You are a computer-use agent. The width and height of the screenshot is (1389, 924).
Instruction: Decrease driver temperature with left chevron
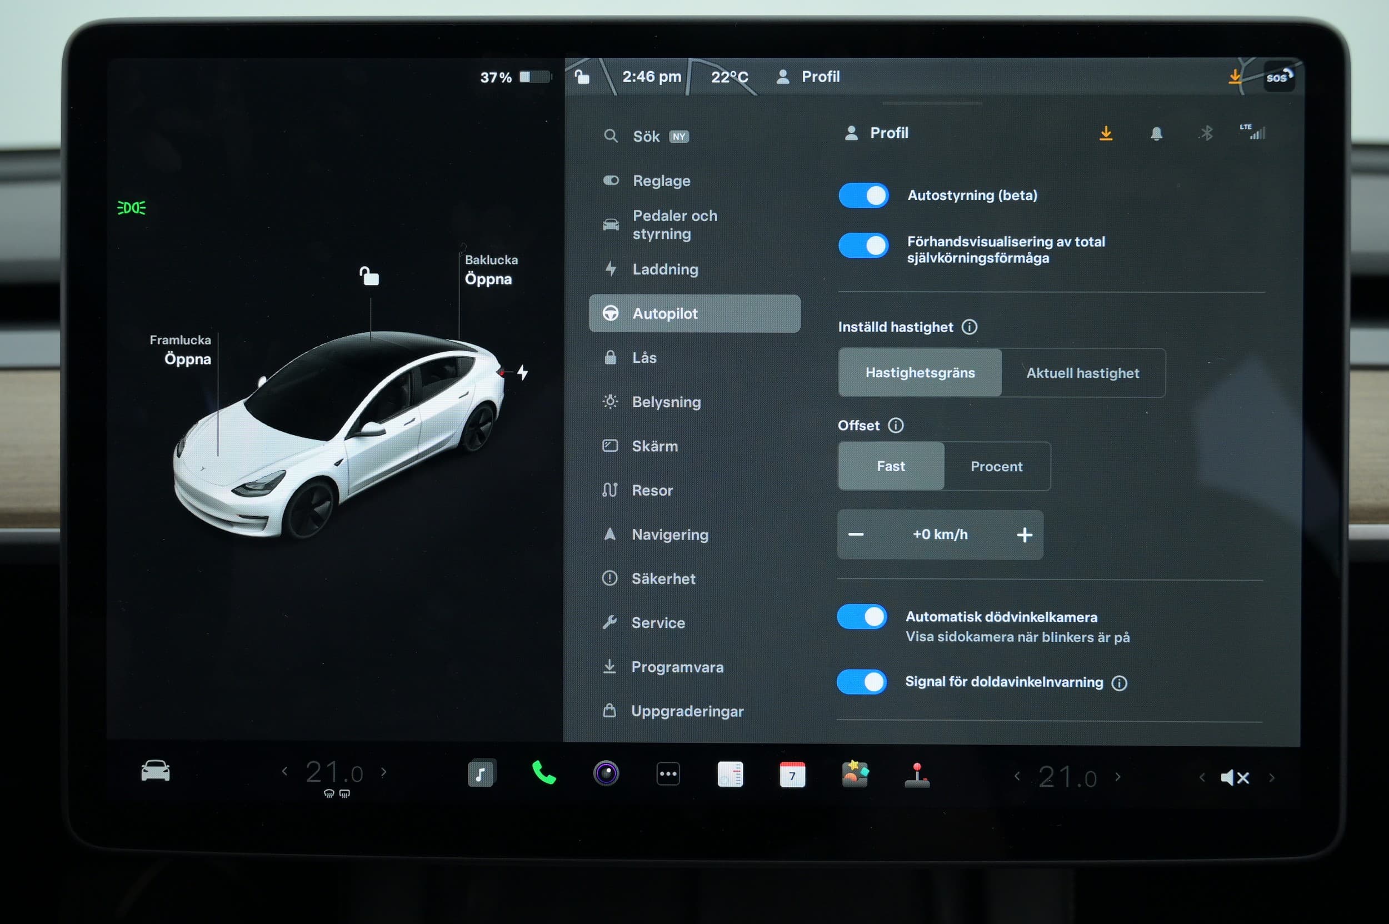pyautogui.click(x=284, y=771)
